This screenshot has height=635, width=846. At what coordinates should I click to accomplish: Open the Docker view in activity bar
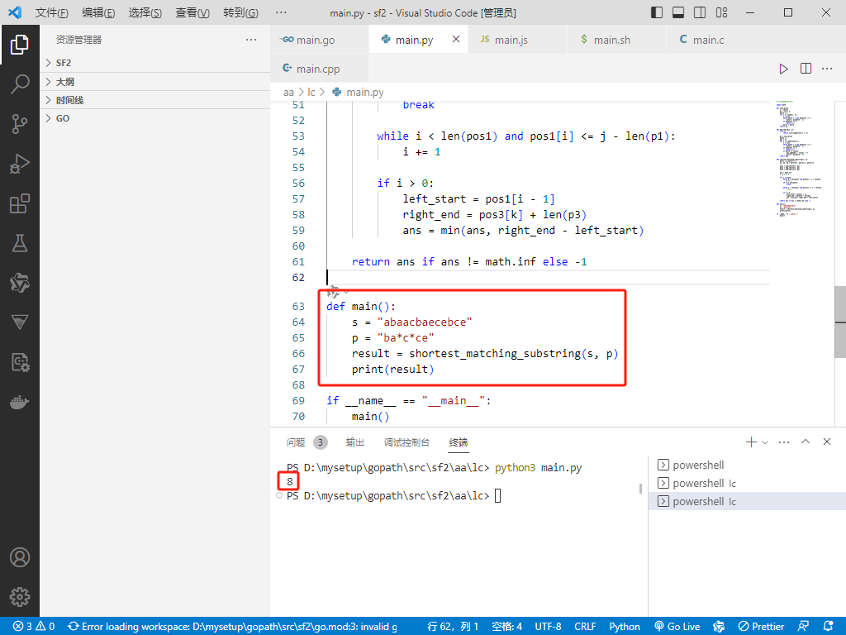20,403
